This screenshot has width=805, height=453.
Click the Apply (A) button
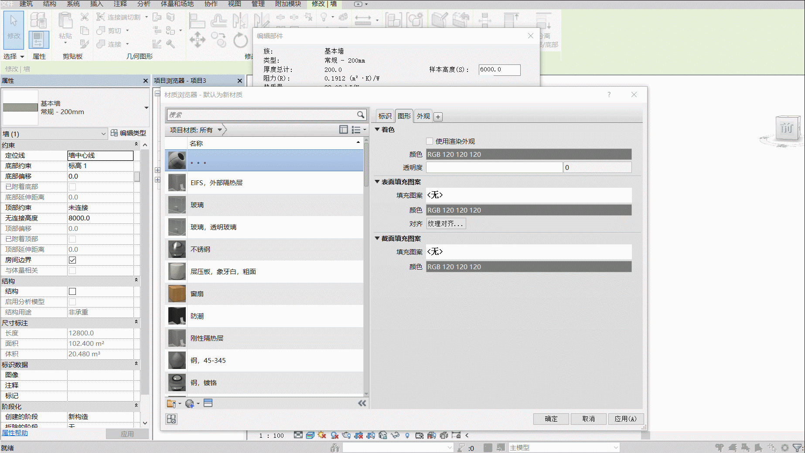click(x=626, y=419)
